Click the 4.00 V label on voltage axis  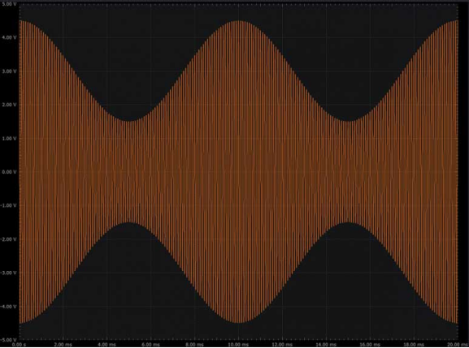[9, 37]
